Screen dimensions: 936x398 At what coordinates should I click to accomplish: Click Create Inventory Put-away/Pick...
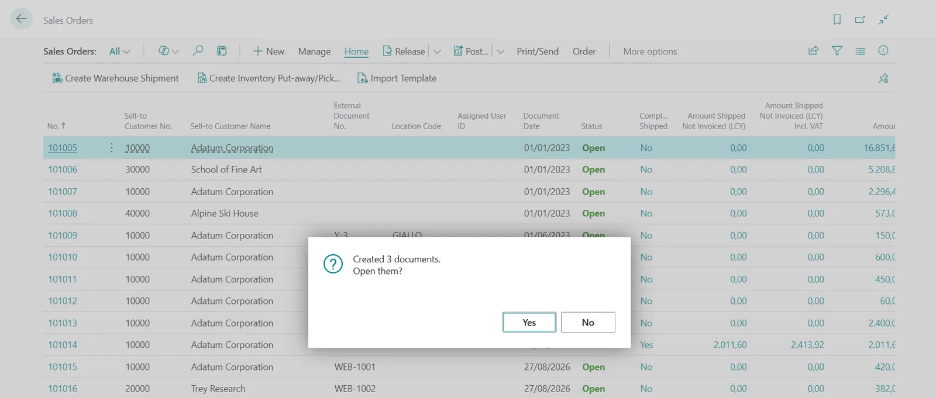[x=269, y=78]
